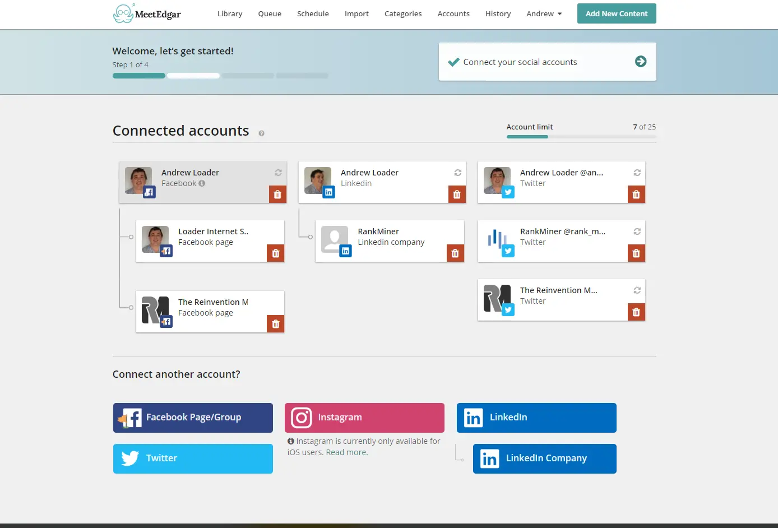Image resolution: width=778 pixels, height=528 pixels.
Task: Click the arrow in Connect your social accounts
Action: click(641, 62)
